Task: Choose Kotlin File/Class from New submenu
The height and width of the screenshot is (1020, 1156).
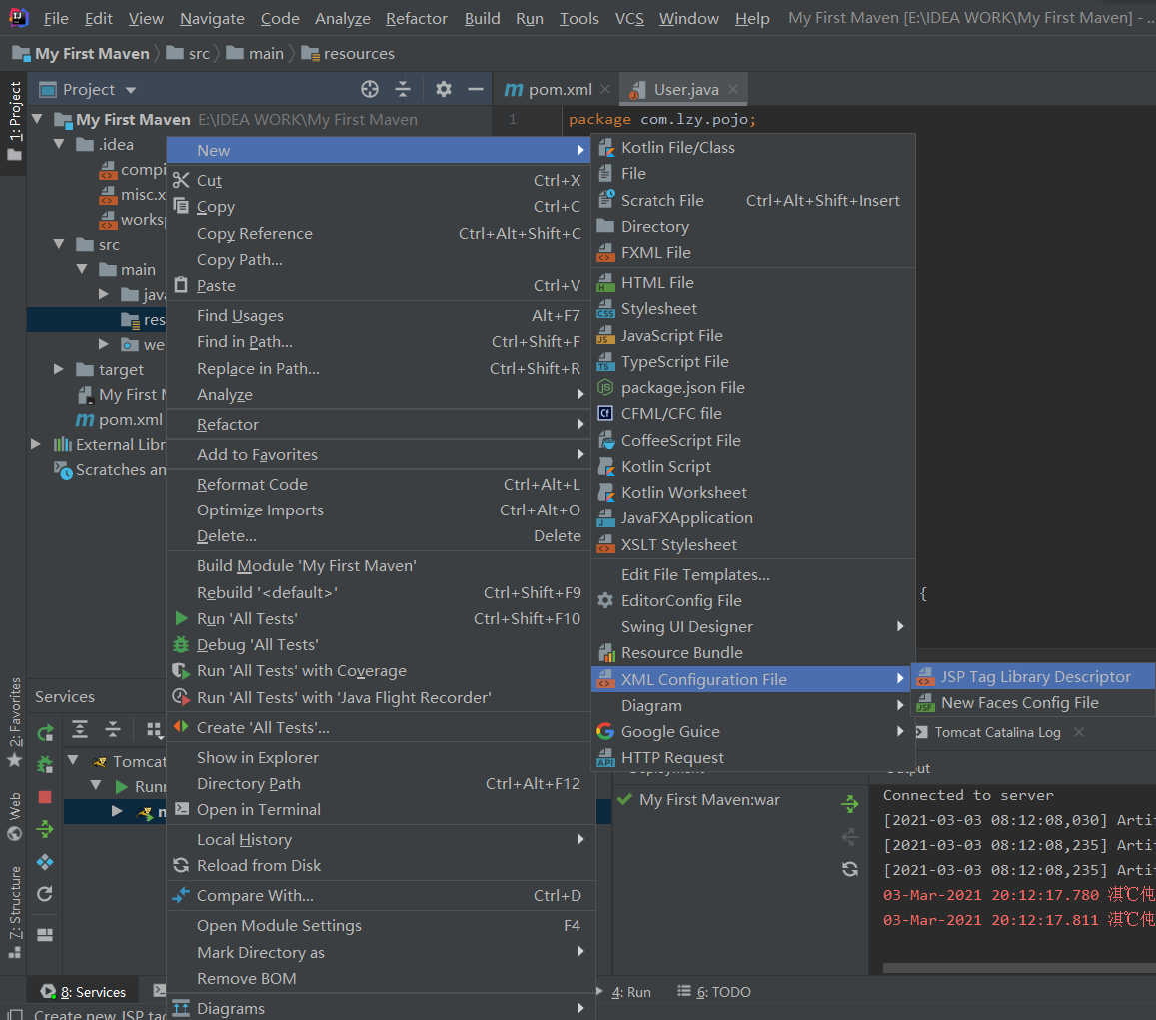Action: (753, 148)
